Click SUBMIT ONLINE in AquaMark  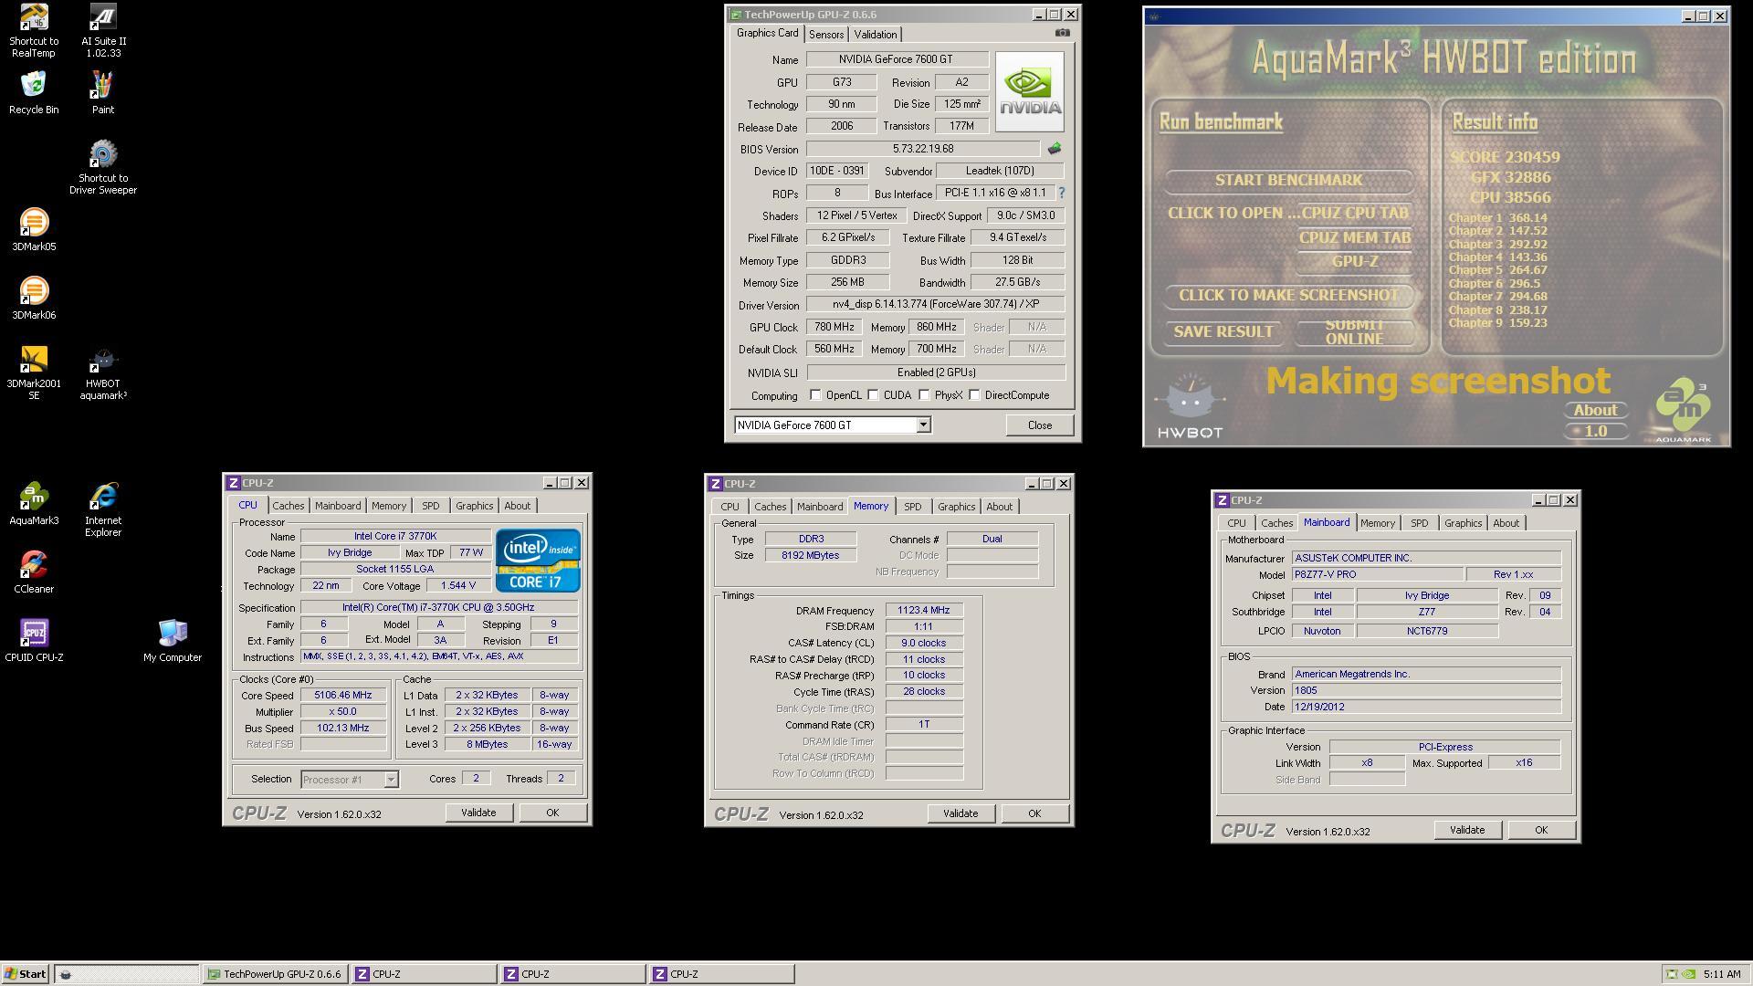[1354, 332]
